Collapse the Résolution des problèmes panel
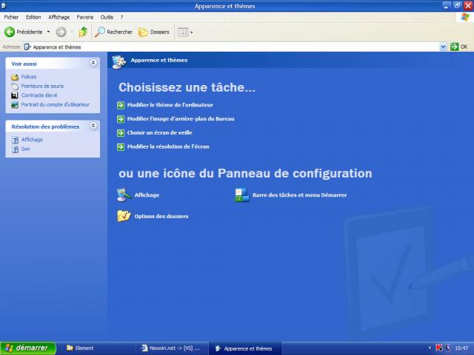Viewport: 474px width, 355px height. [93, 126]
